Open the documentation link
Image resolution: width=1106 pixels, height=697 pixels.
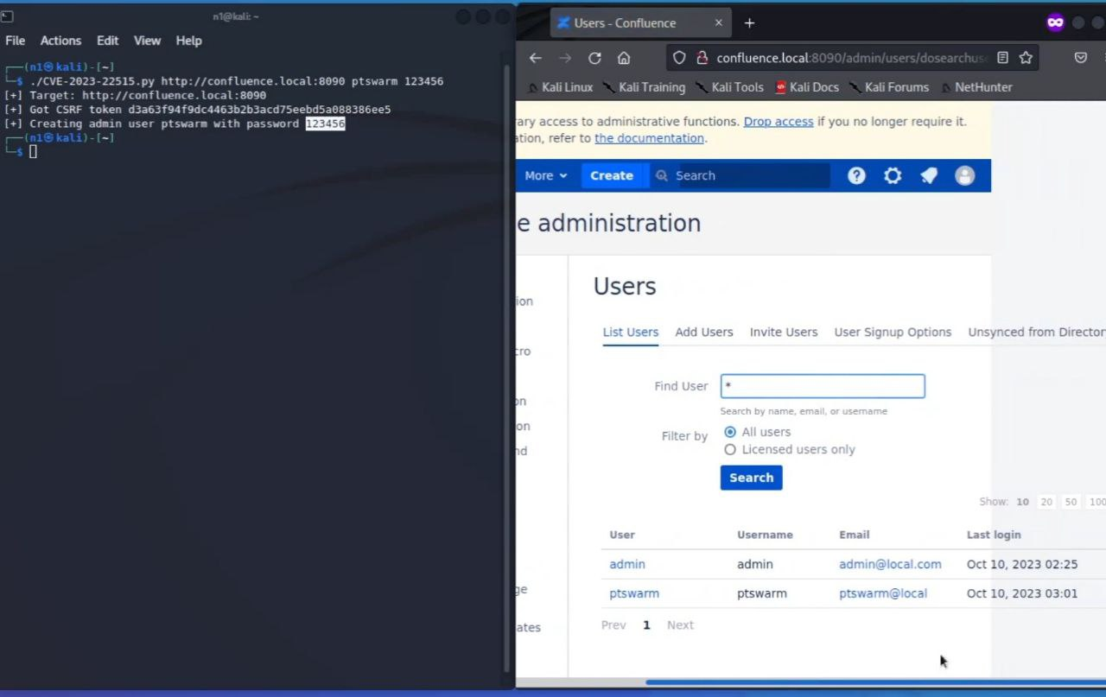[649, 138]
